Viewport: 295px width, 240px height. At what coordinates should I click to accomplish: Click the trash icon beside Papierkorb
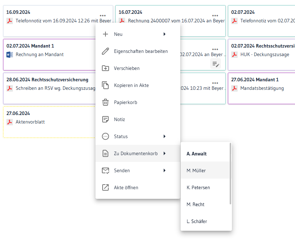(x=105, y=102)
